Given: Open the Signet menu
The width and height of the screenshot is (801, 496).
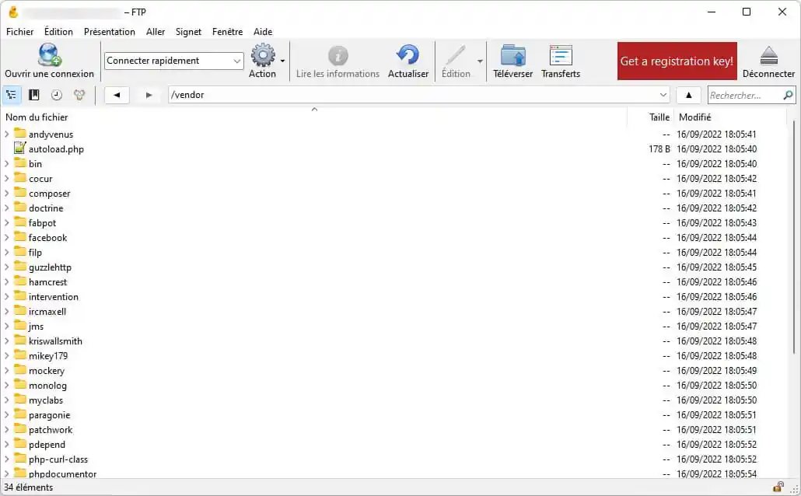Looking at the screenshot, I should (x=188, y=32).
